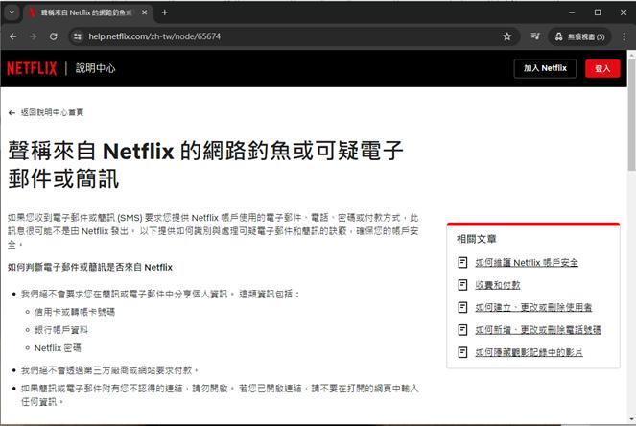Click the list item 信用卡或轉帳卡號碼
The width and height of the screenshot is (636, 426).
pos(75,312)
